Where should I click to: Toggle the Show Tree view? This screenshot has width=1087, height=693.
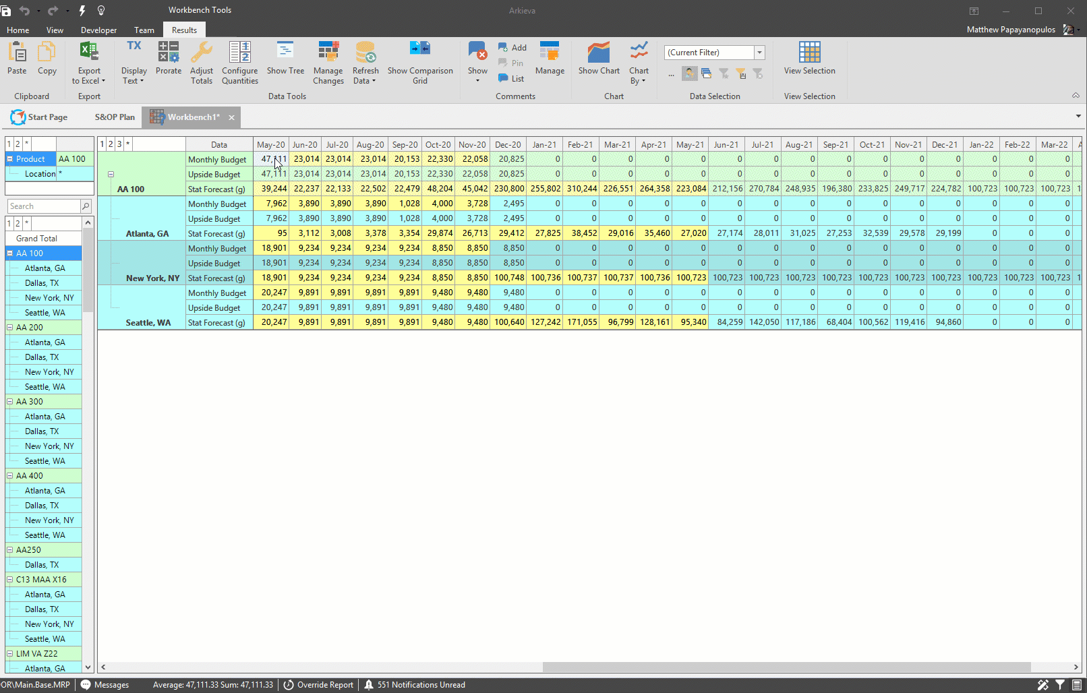point(285,58)
